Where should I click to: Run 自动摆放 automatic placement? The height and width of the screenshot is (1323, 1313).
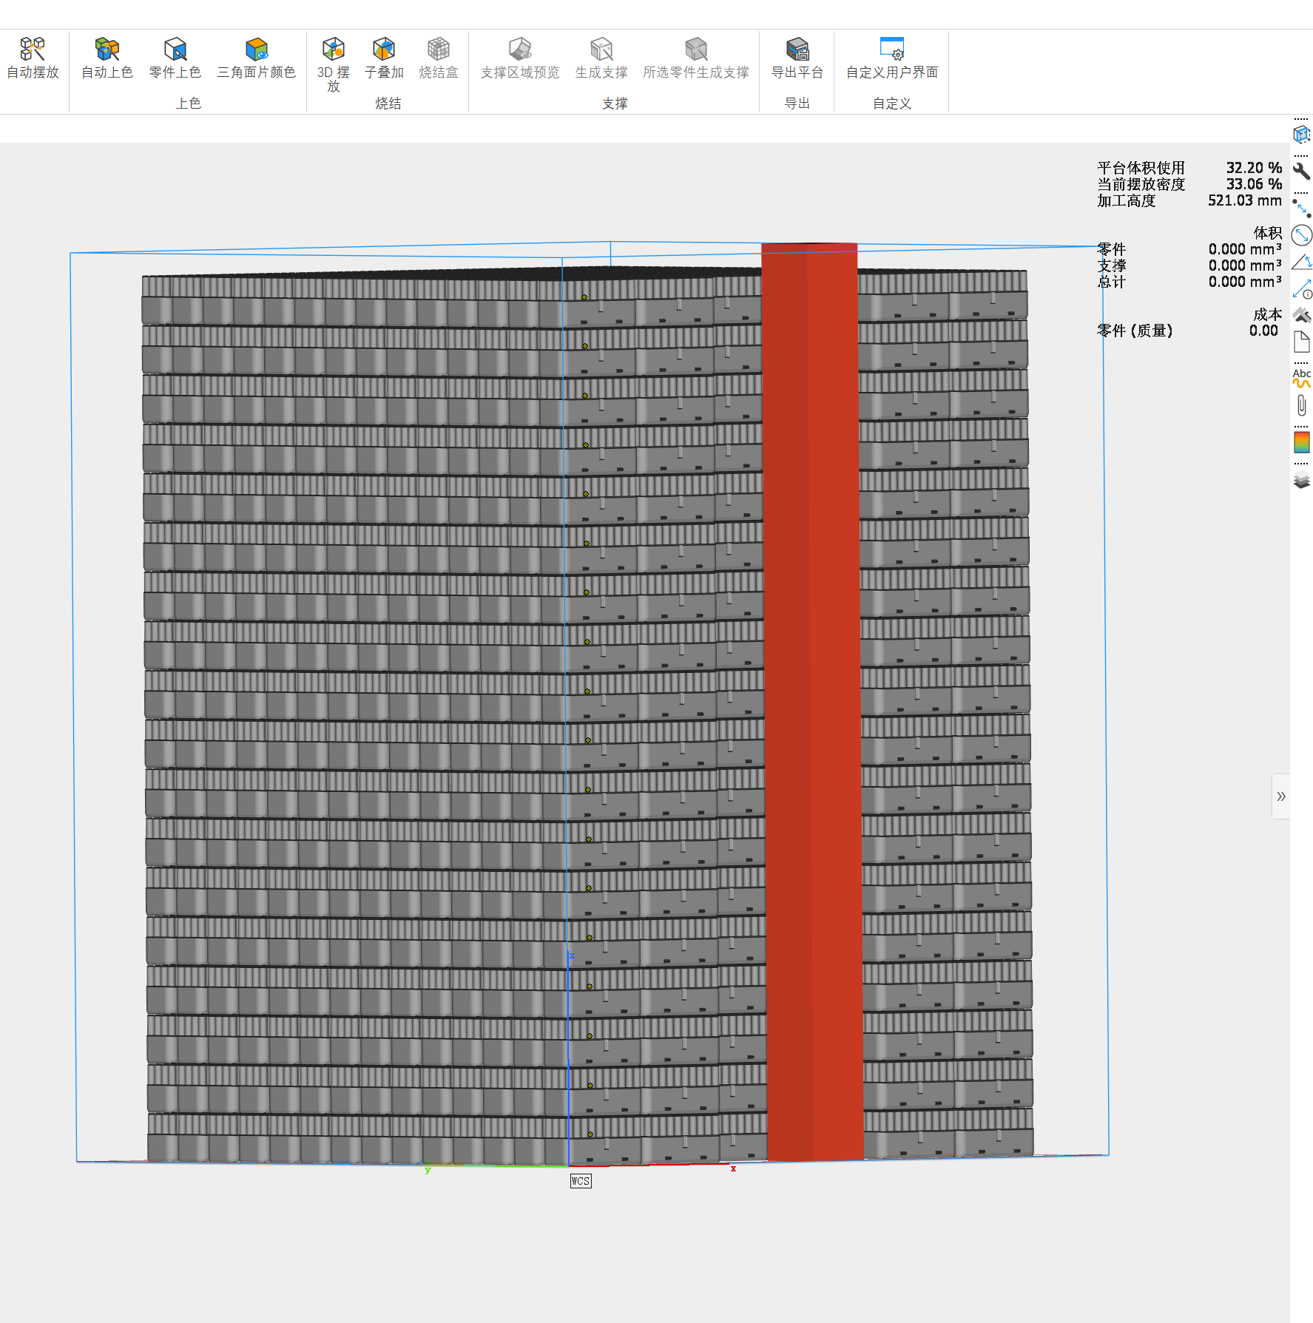click(33, 58)
